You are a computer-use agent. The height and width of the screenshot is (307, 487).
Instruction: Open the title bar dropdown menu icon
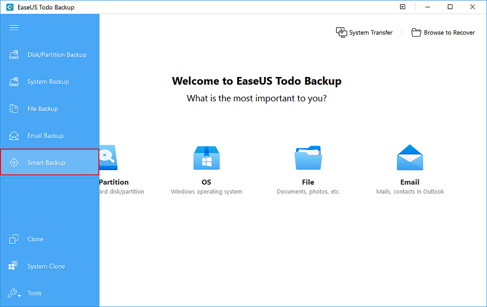click(x=403, y=7)
